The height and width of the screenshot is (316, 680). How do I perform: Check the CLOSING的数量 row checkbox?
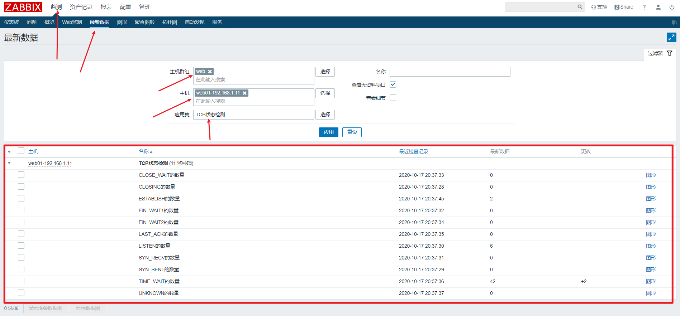pos(21,186)
